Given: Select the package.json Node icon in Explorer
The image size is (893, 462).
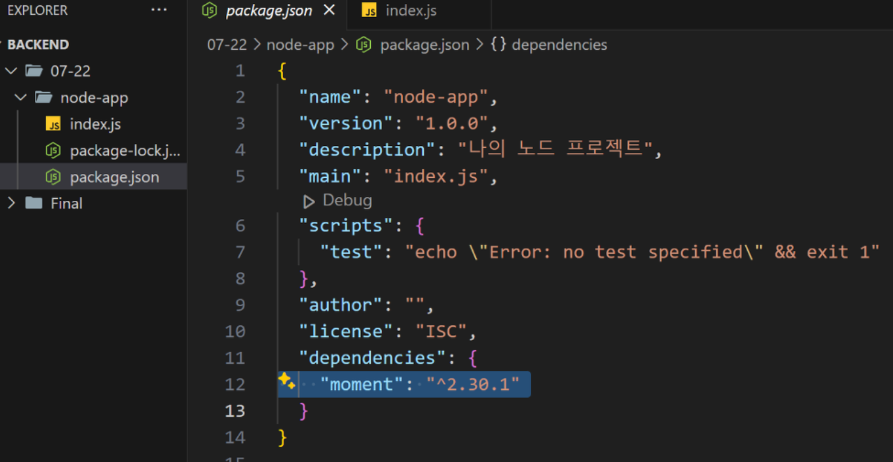Looking at the screenshot, I should [x=53, y=177].
